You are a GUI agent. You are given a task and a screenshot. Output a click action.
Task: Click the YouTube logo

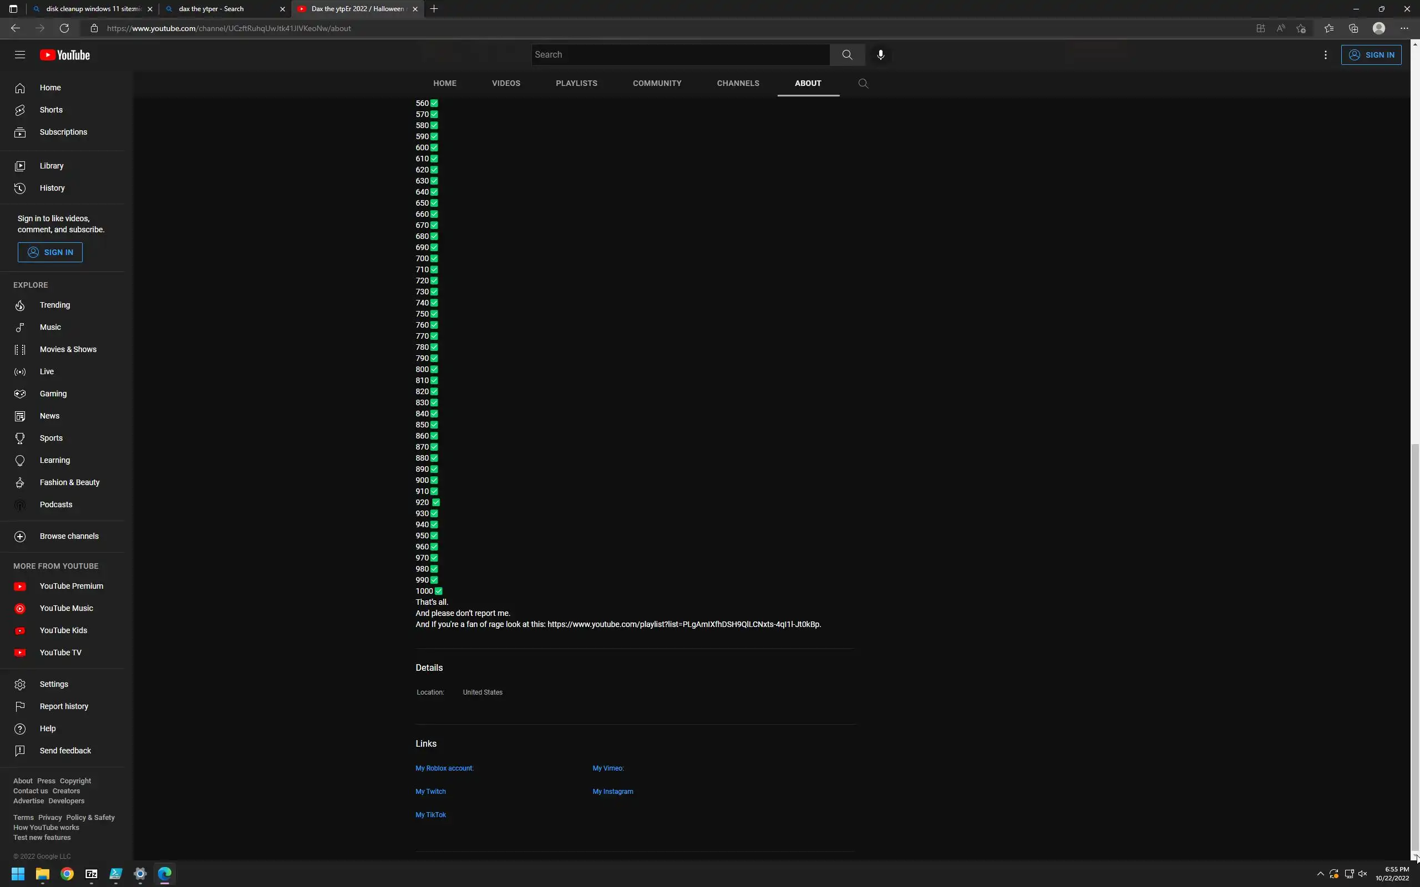[x=64, y=55]
